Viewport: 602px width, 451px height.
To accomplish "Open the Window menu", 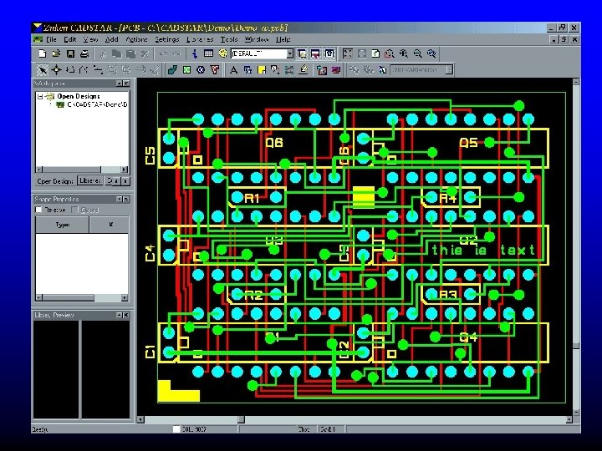I will tap(257, 39).
